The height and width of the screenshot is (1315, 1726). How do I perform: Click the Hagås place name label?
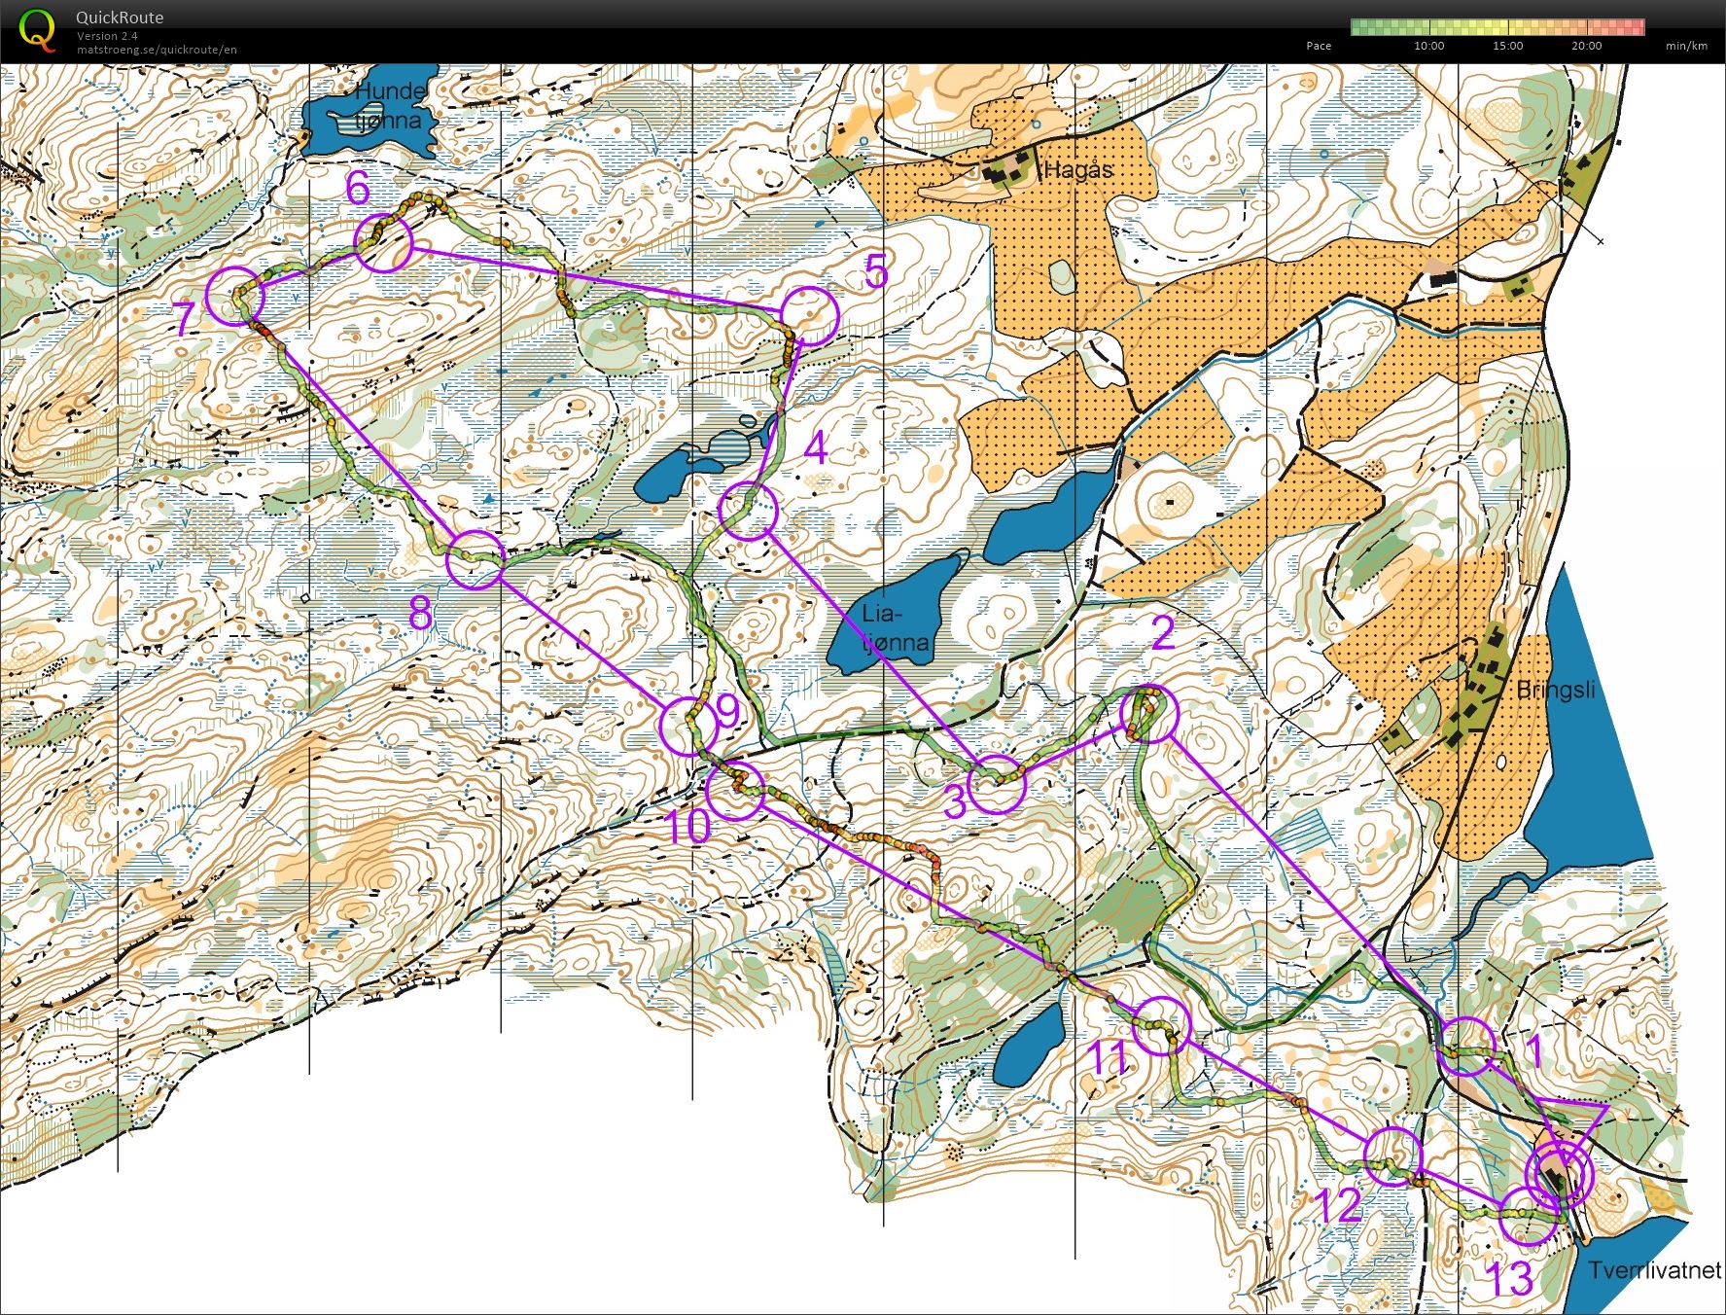click(1078, 169)
